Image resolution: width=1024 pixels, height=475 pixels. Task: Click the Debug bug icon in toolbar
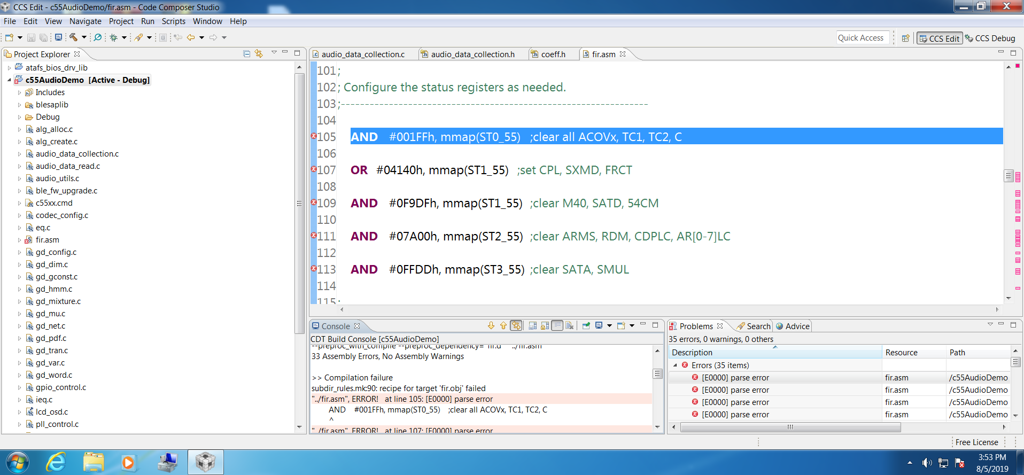[113, 37]
